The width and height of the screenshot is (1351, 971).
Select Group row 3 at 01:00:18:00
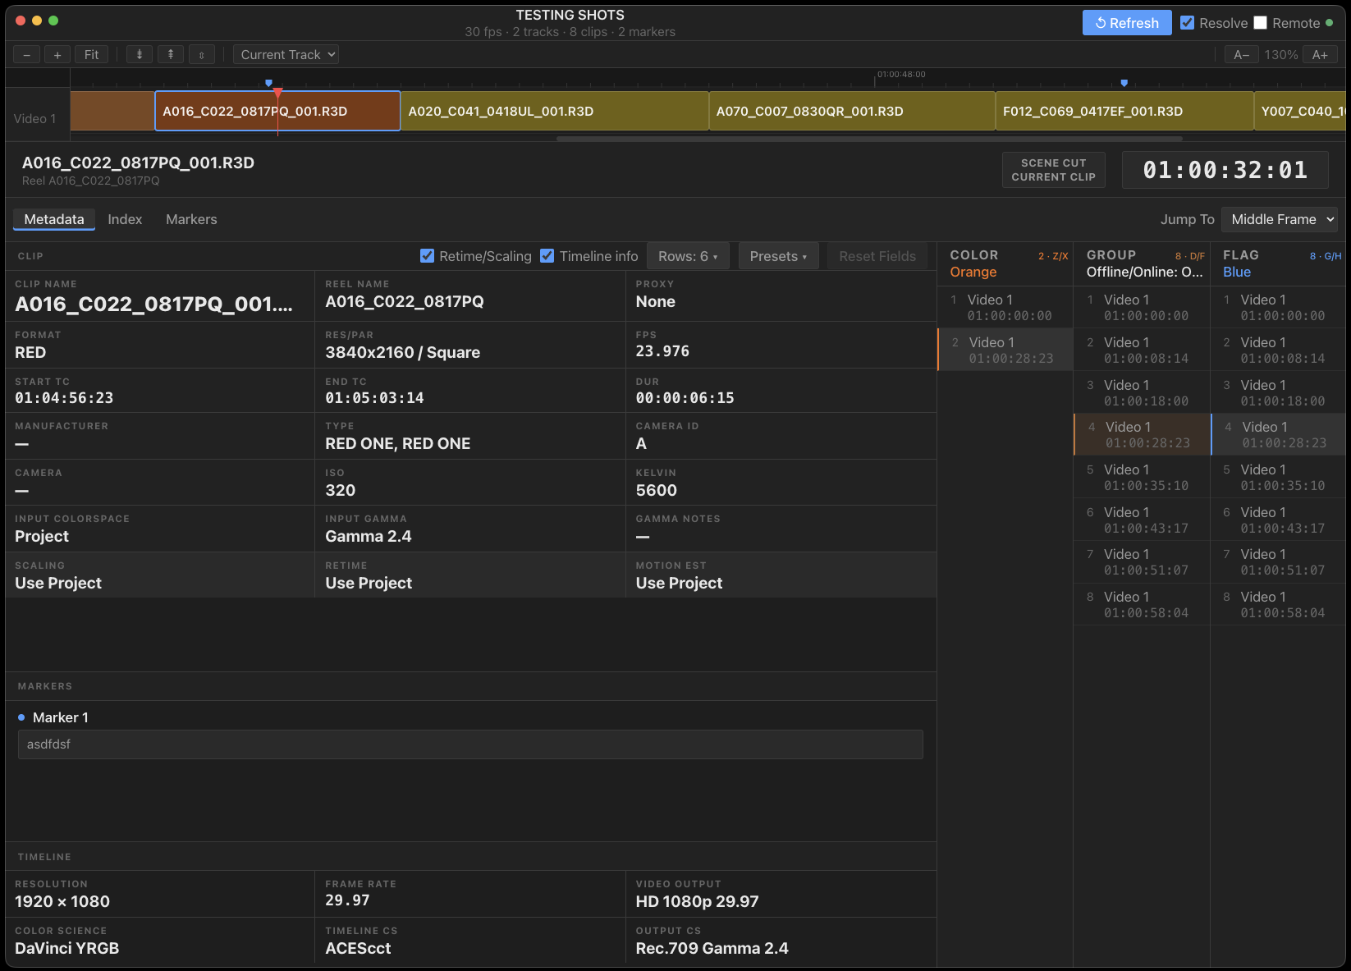coord(1142,392)
